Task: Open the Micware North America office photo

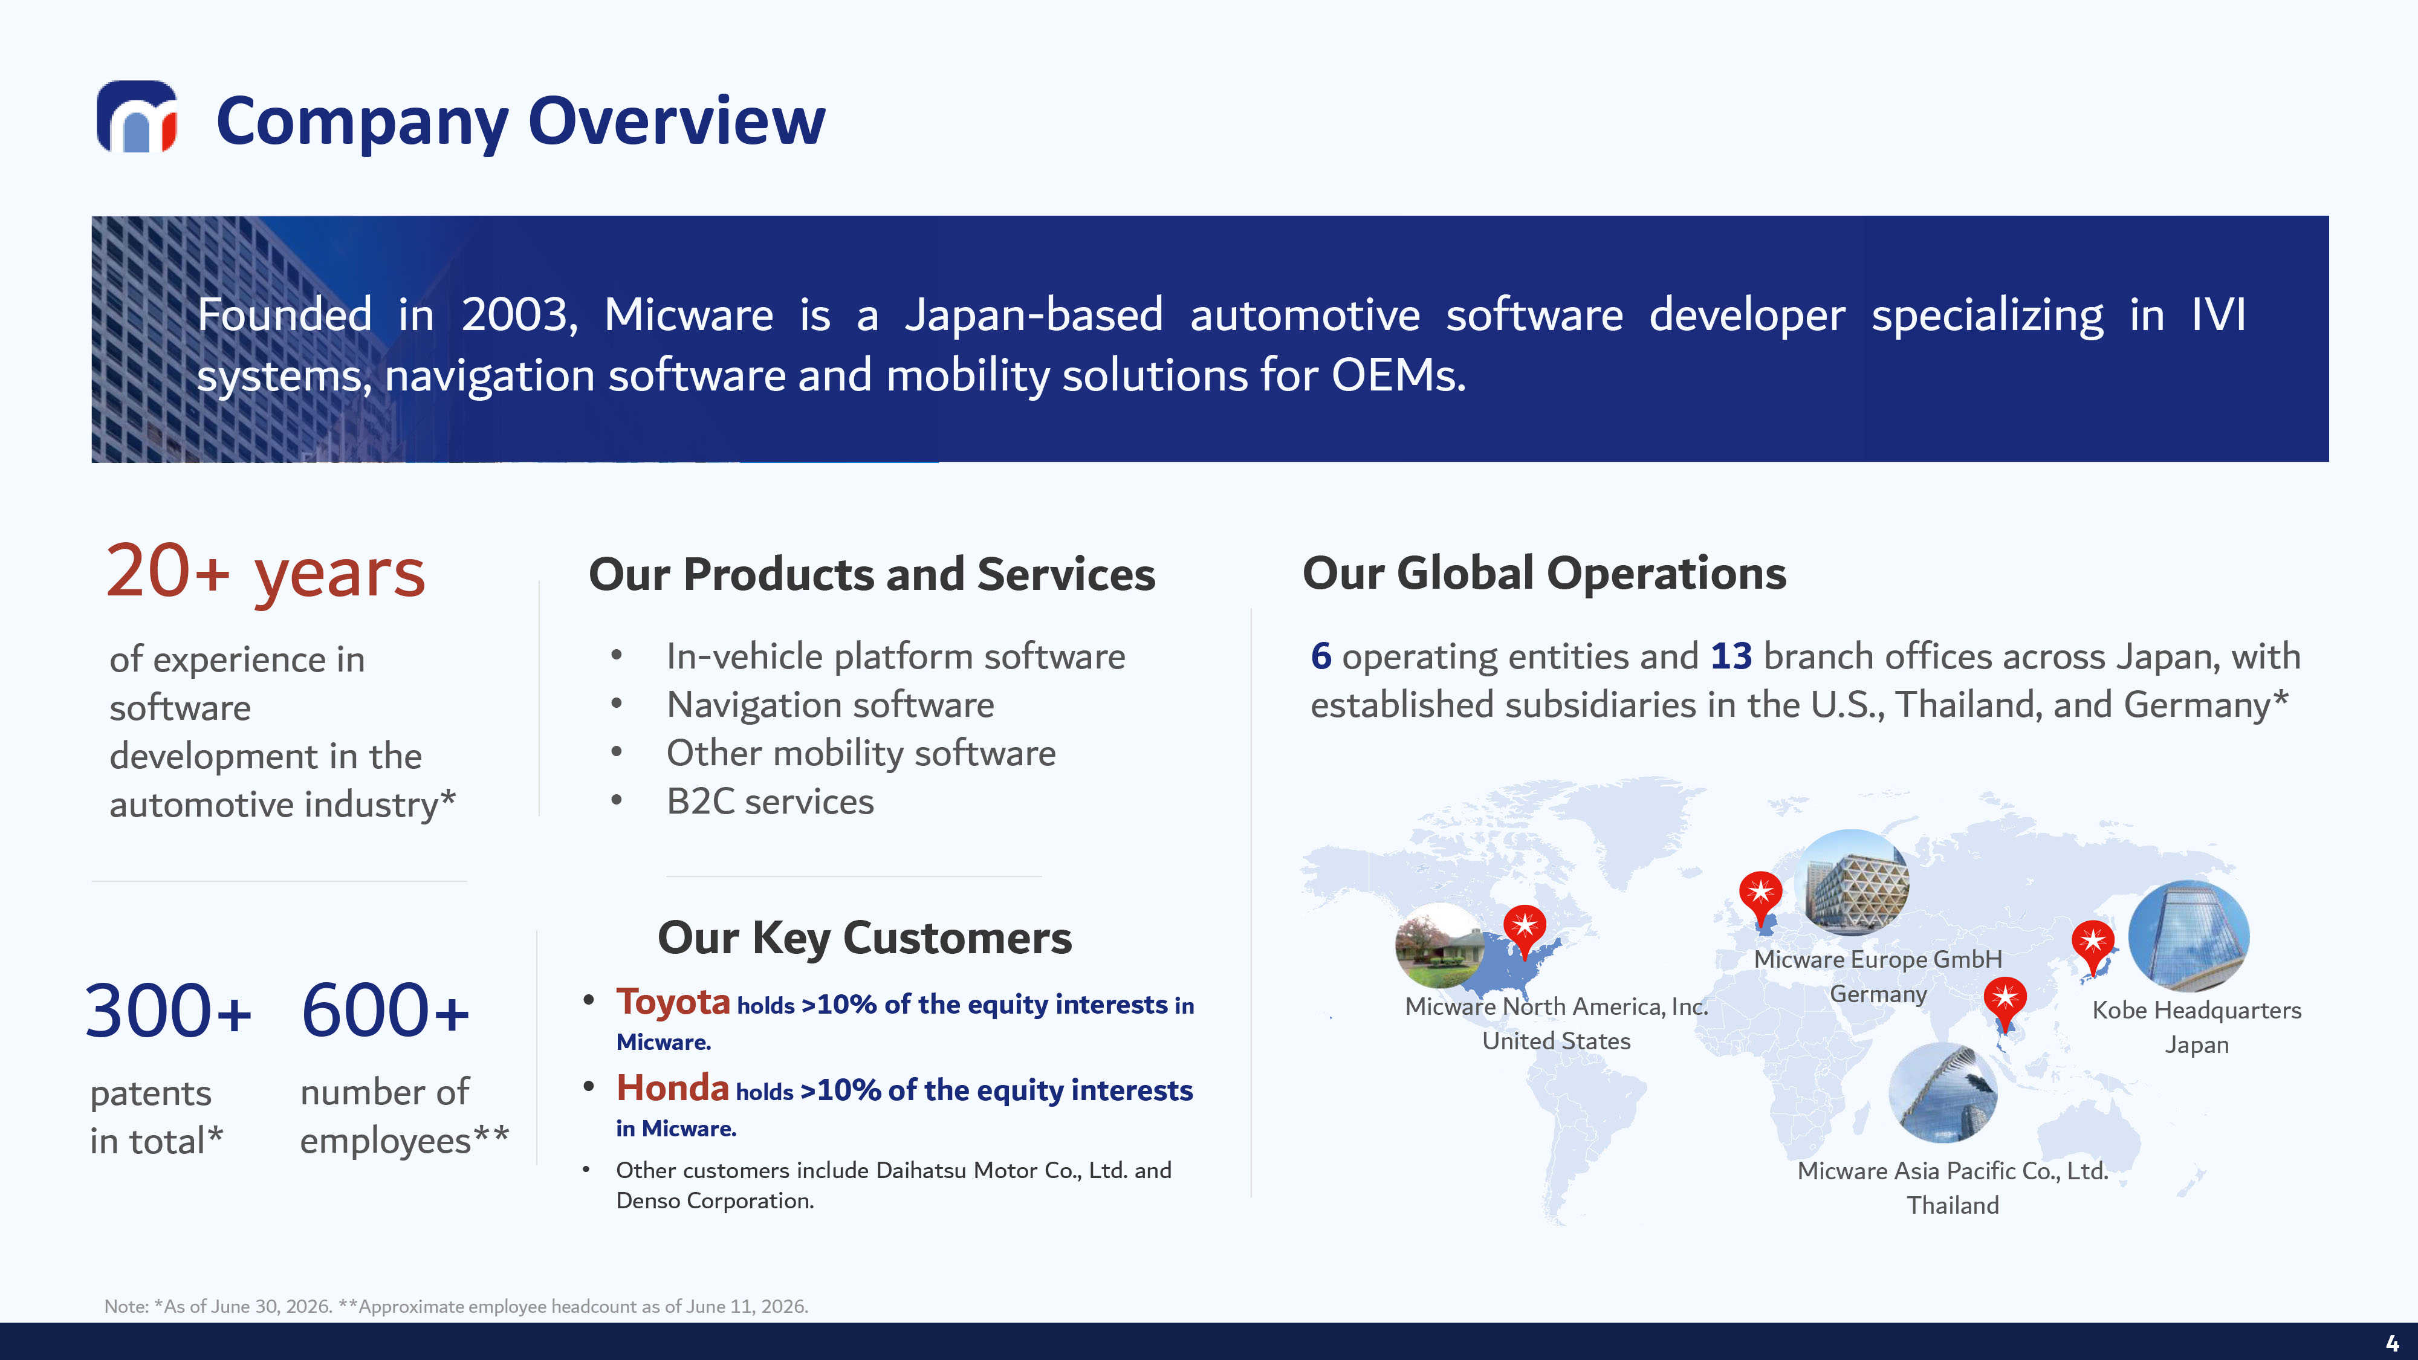Action: [x=1440, y=946]
